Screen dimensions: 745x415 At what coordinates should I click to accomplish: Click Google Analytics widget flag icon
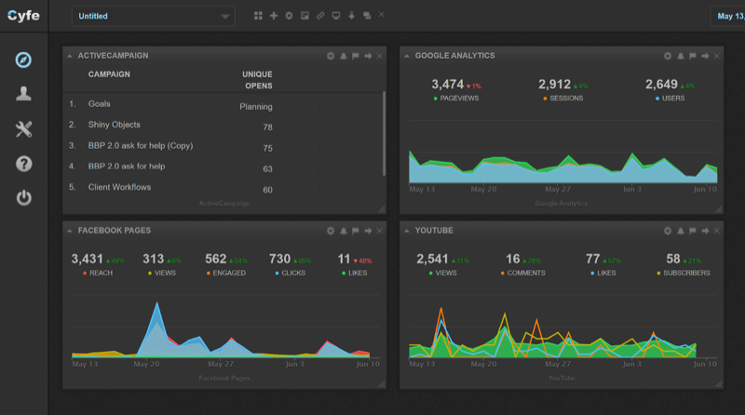click(x=693, y=56)
